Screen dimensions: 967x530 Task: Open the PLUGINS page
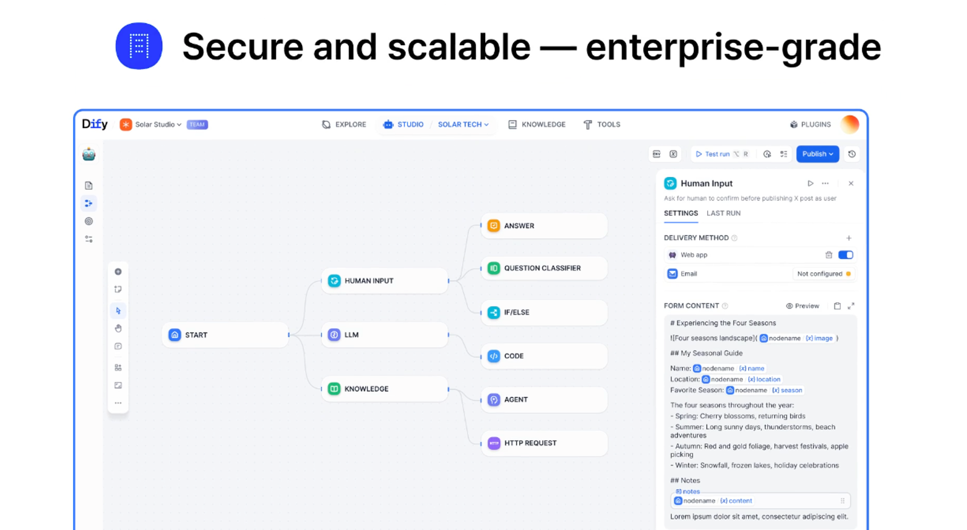tap(810, 124)
